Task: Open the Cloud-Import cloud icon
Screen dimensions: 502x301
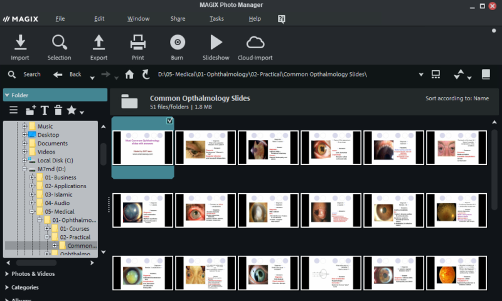Action: [x=255, y=42]
